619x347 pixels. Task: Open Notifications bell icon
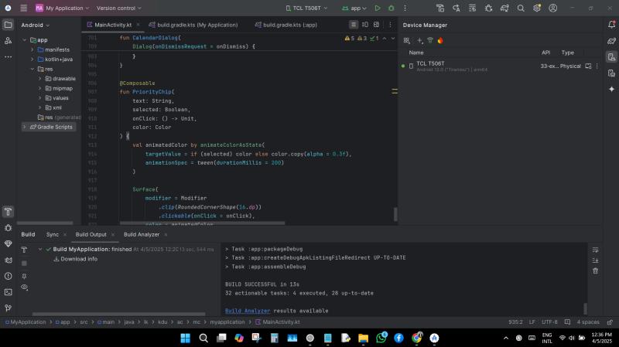pyautogui.click(x=611, y=25)
